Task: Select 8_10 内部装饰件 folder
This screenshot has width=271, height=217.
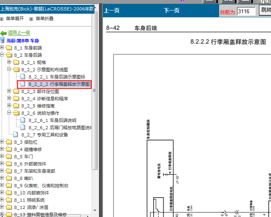Action: pyautogui.click(x=32, y=193)
